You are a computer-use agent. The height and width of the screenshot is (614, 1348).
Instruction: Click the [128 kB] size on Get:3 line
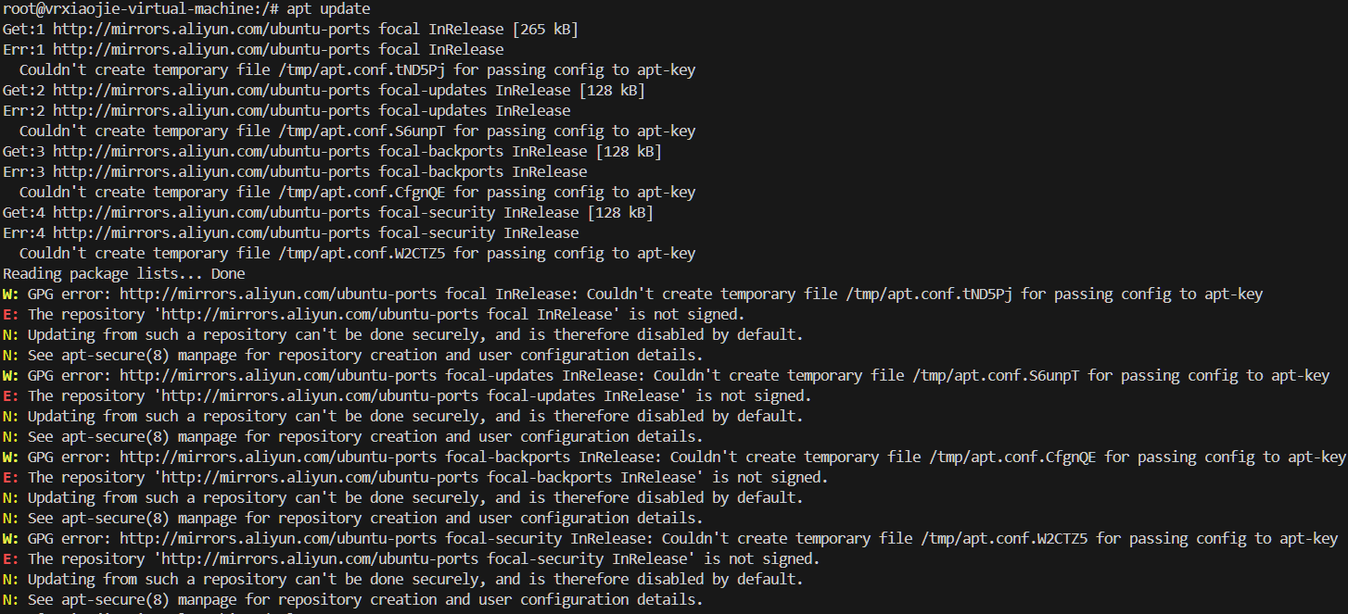tap(629, 152)
